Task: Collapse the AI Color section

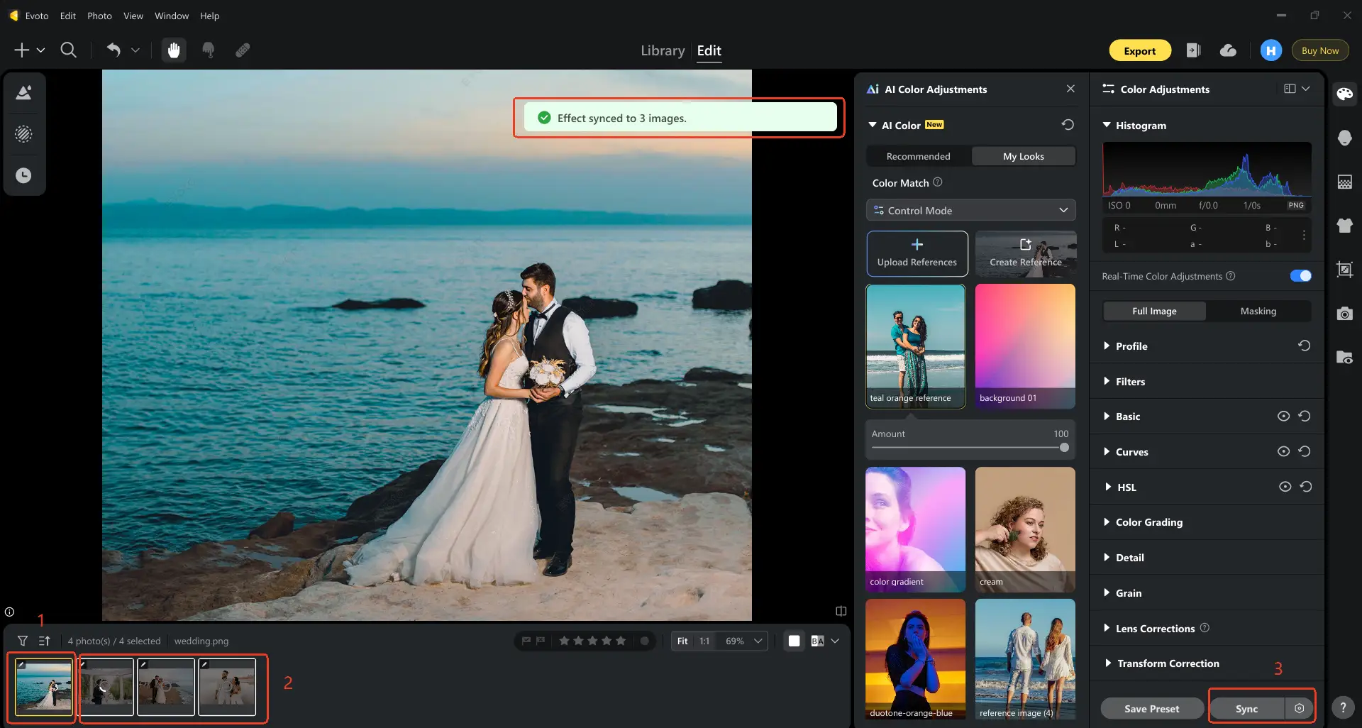Action: point(873,125)
